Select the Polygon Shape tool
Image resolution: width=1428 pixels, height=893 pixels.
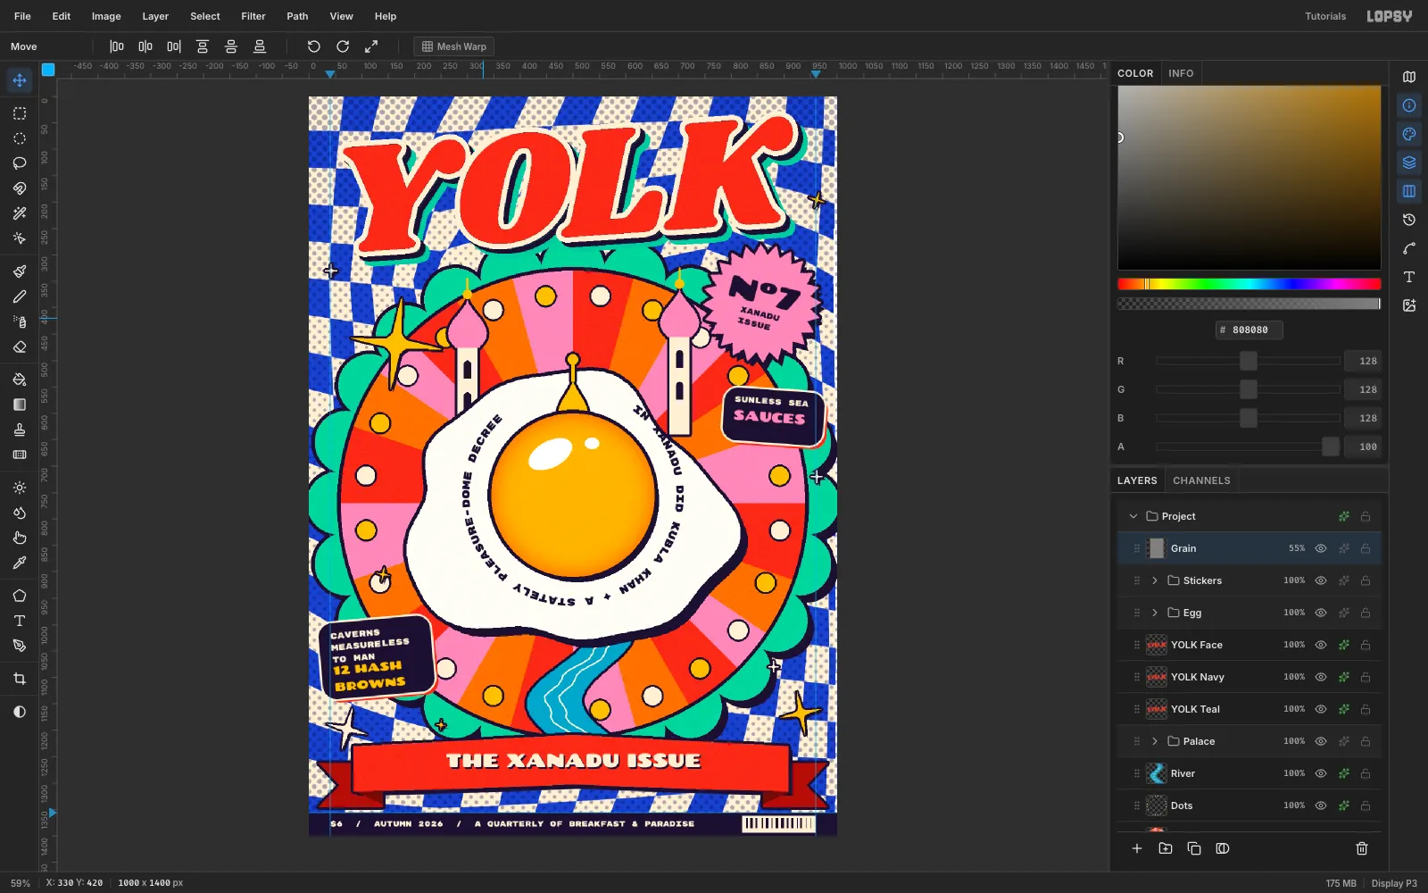tap(20, 596)
